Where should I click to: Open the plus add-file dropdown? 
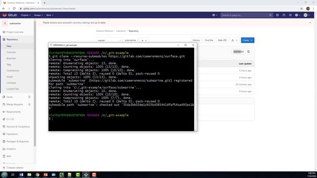pyautogui.click(x=144, y=41)
